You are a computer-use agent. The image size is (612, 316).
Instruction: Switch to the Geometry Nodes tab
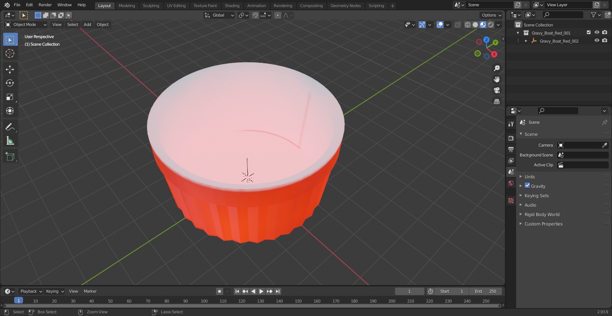pyautogui.click(x=345, y=6)
